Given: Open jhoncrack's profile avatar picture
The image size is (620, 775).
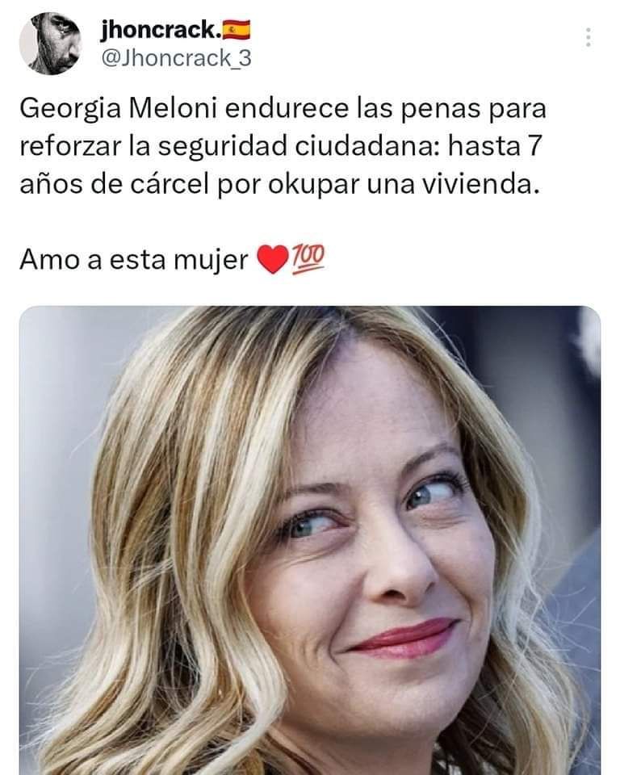Looking at the screenshot, I should tap(50, 44).
